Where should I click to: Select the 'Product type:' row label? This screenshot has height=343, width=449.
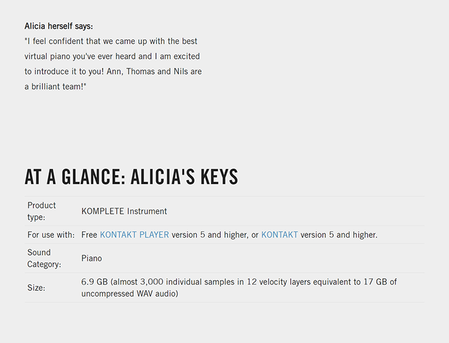pyautogui.click(x=41, y=211)
